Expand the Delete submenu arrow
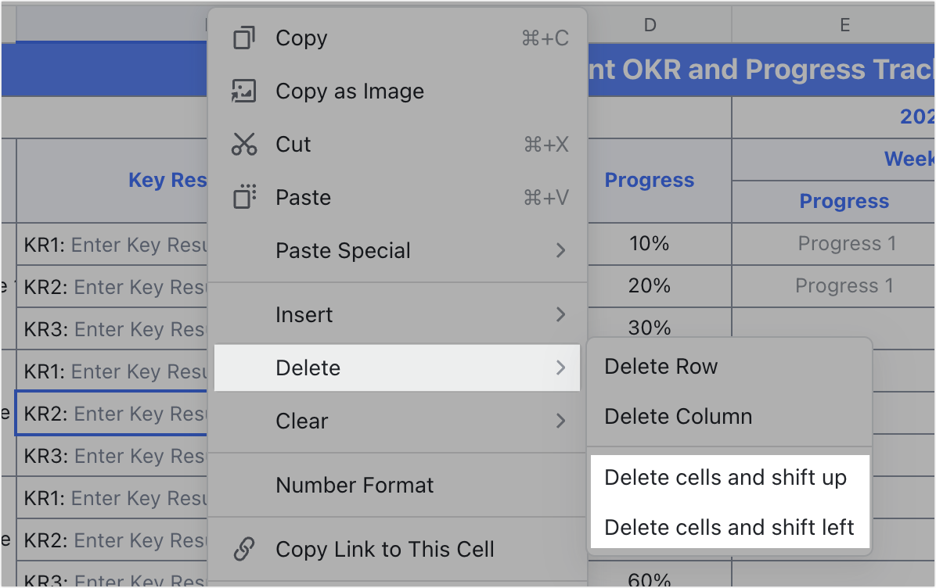This screenshot has height=588, width=936. 560,367
